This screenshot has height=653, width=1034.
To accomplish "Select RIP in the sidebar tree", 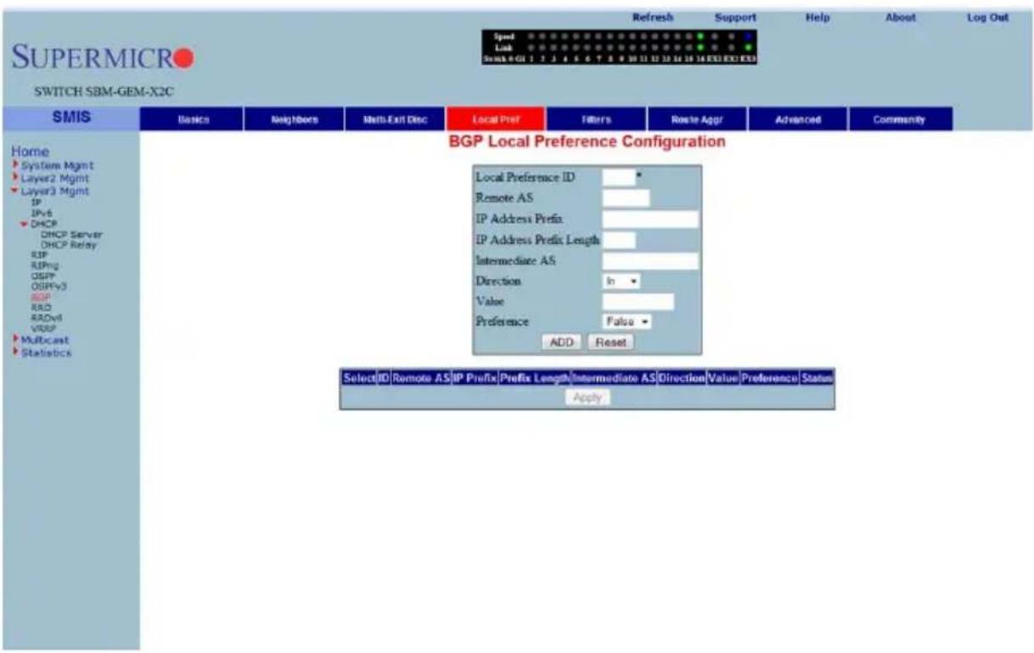I will tap(37, 254).
